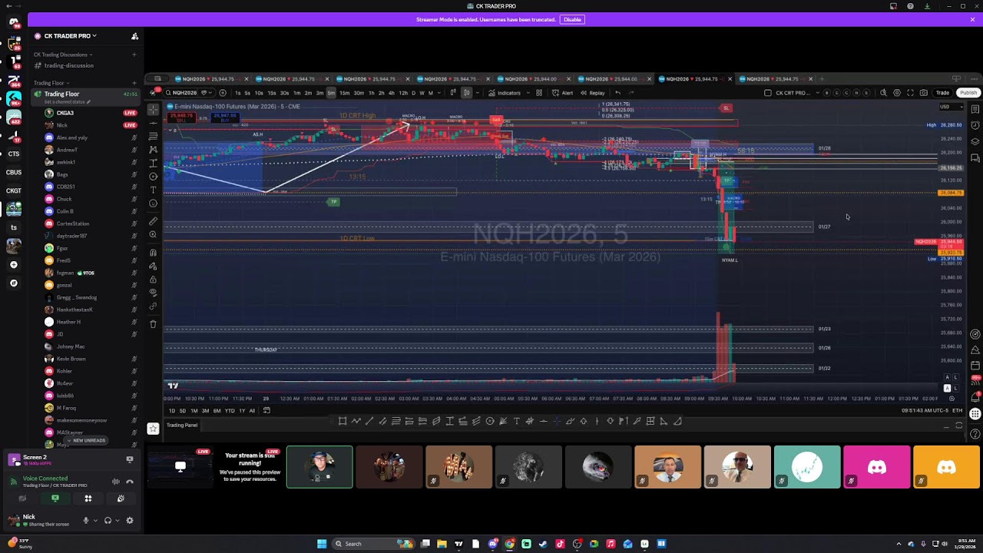Image resolution: width=983 pixels, height=553 pixels.
Task: Toggle noise suppression waveform icon
Action: pos(116,482)
